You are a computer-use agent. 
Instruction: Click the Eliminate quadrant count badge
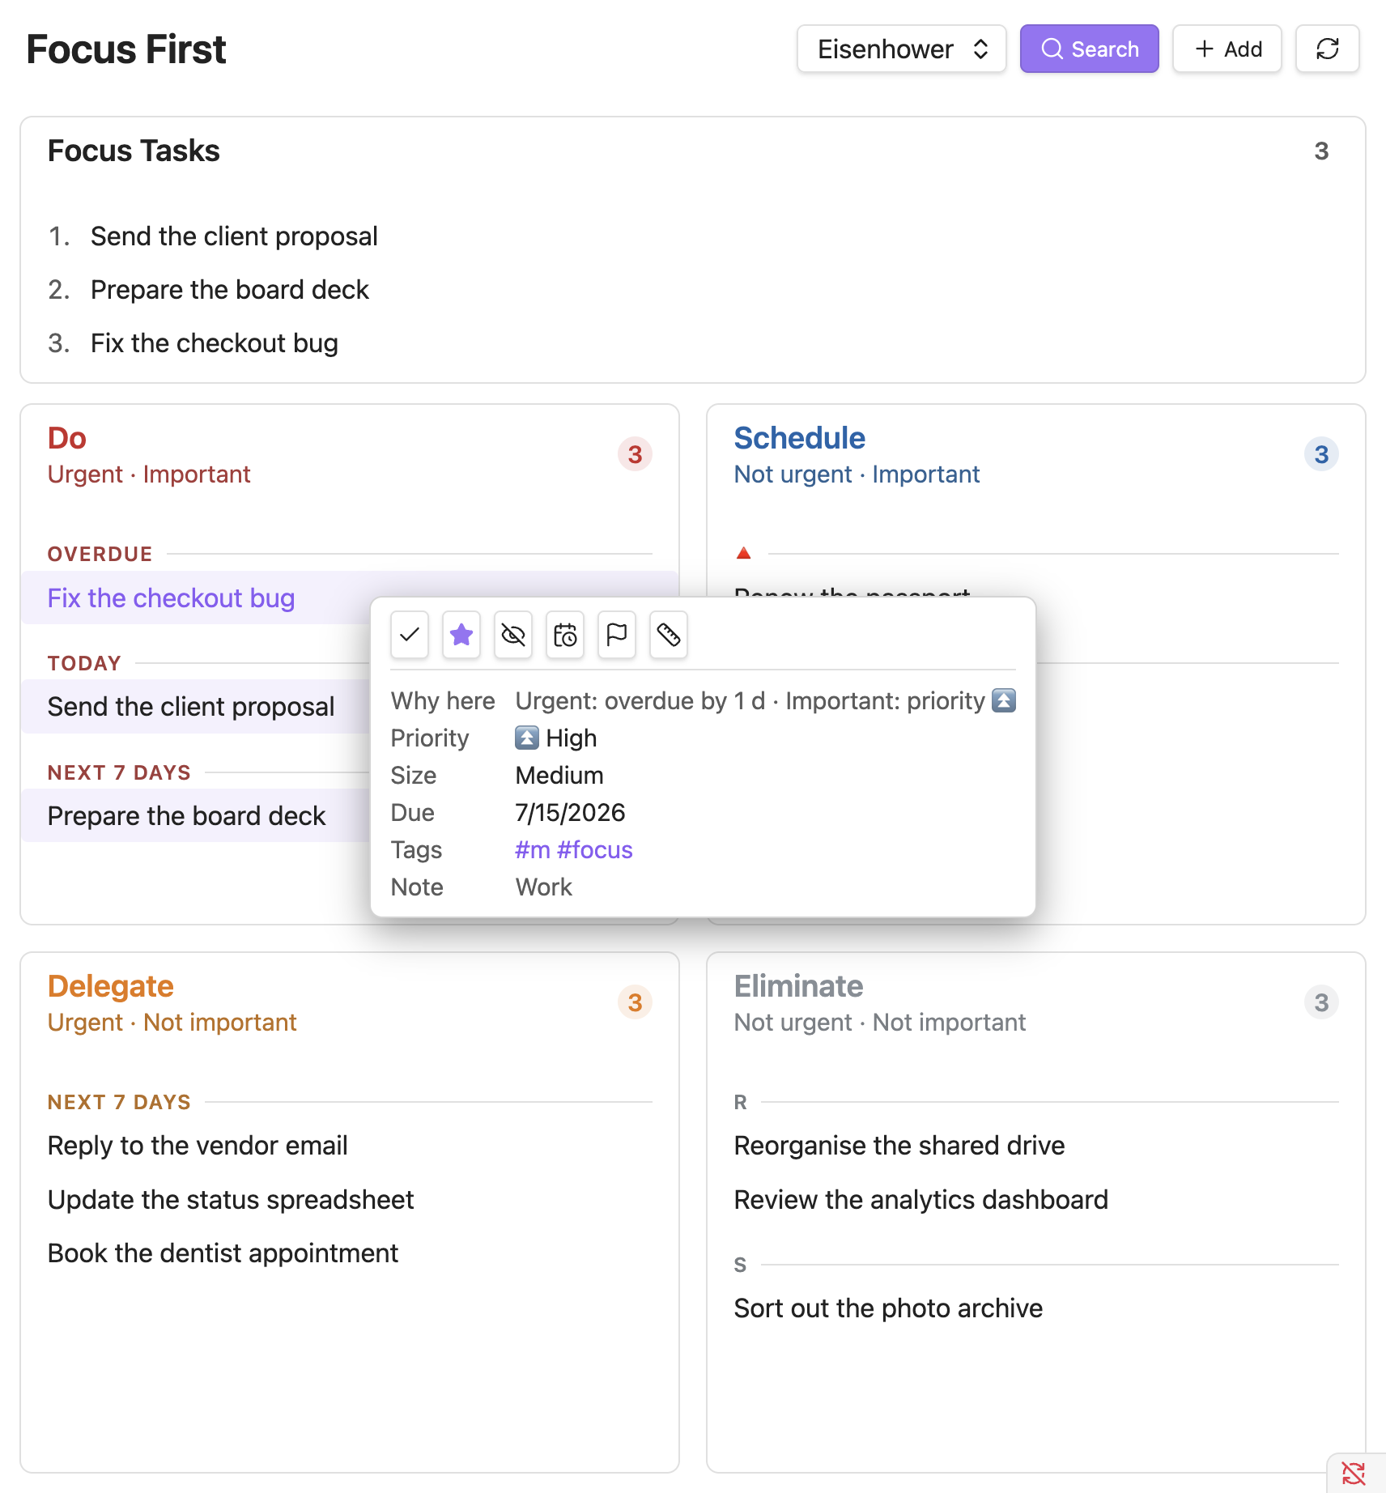coord(1321,1002)
